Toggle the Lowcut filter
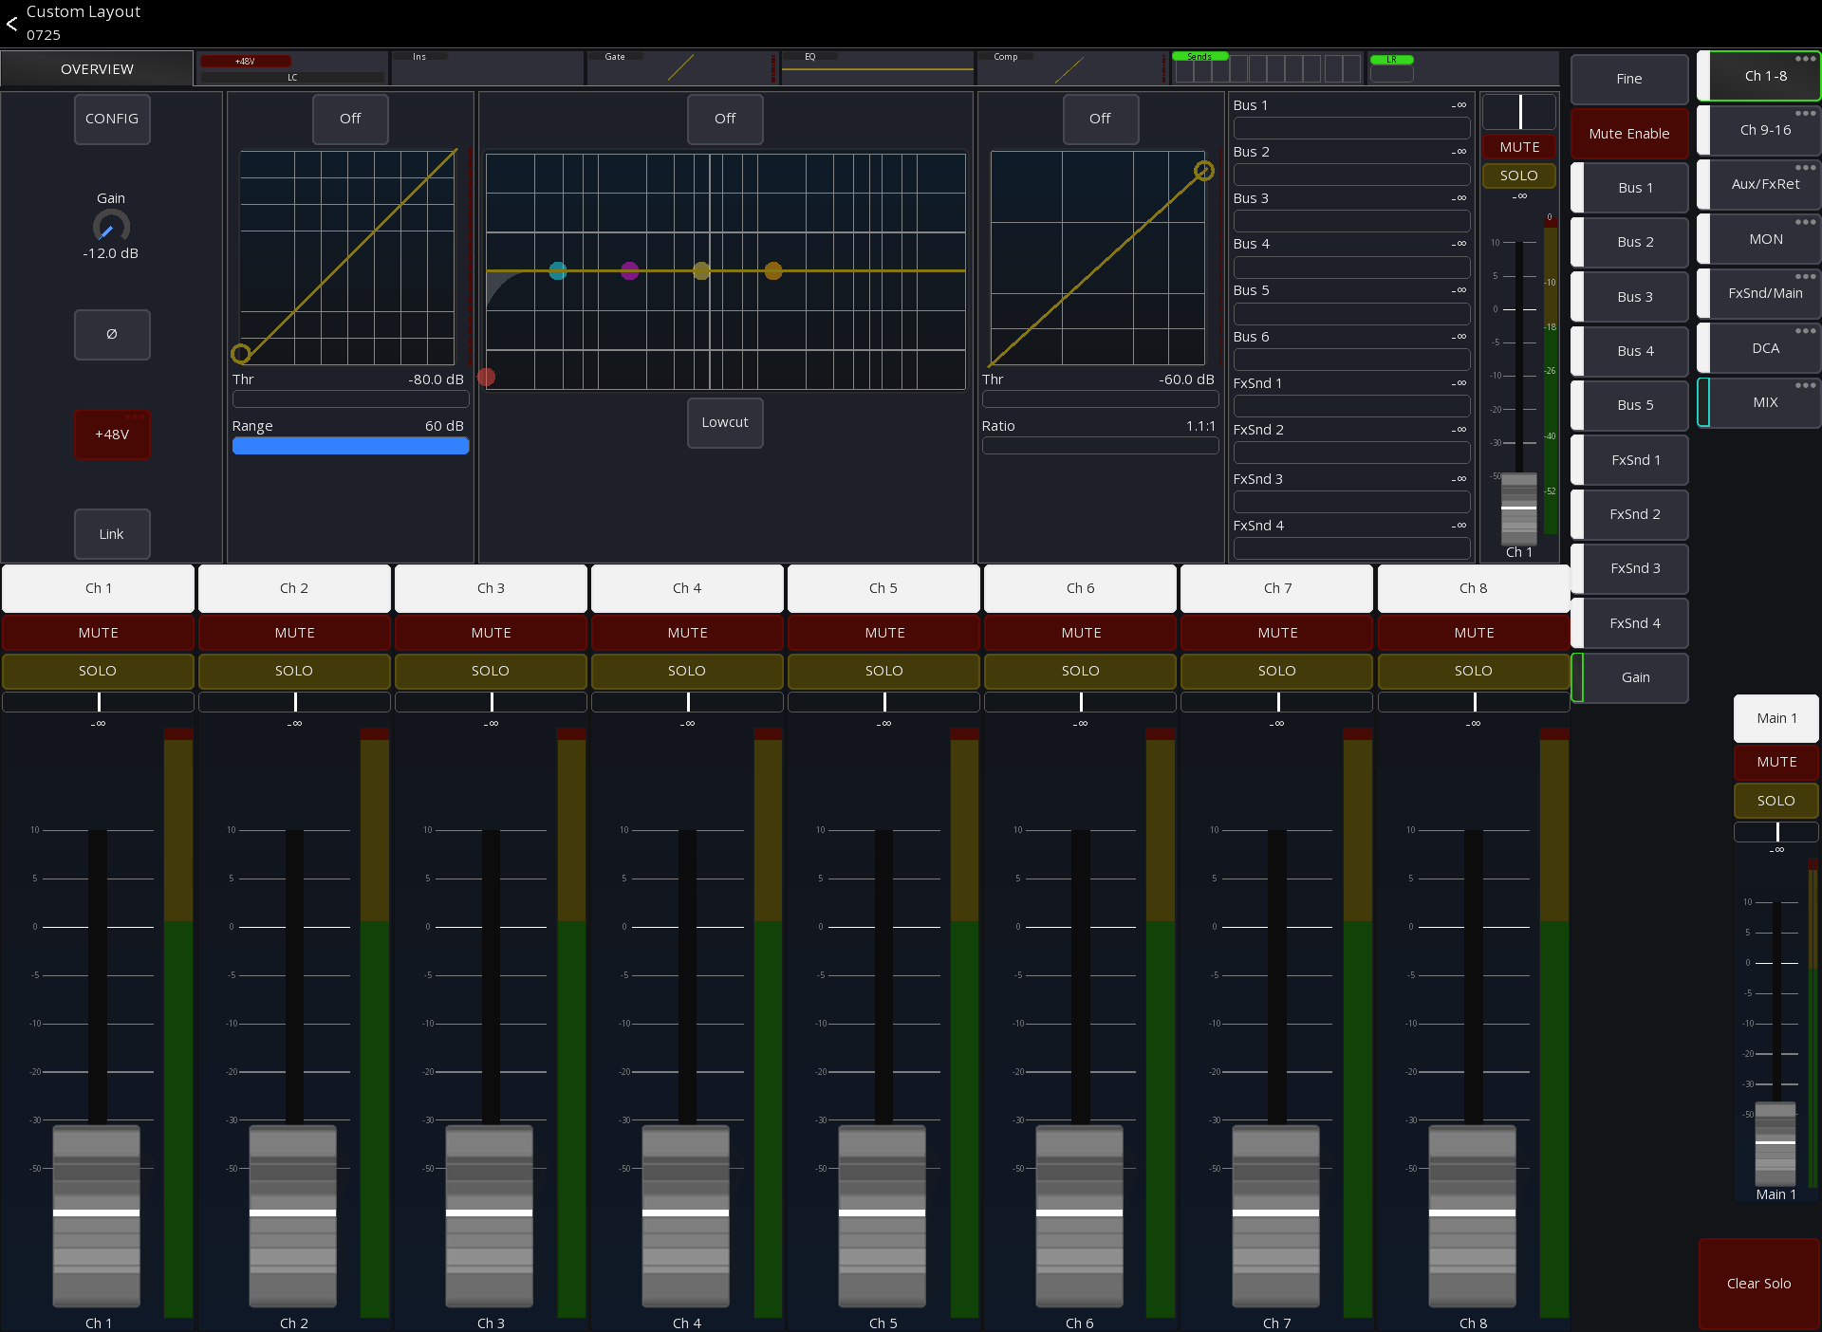This screenshot has width=1822, height=1332. [725, 422]
